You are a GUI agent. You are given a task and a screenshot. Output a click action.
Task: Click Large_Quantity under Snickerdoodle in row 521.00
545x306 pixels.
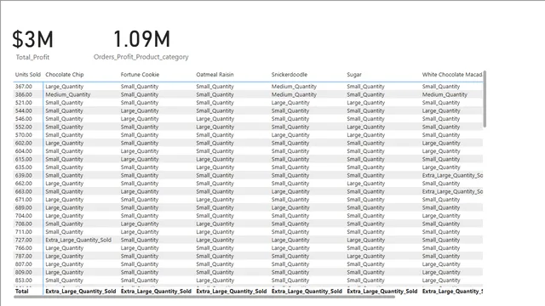tap(290, 103)
